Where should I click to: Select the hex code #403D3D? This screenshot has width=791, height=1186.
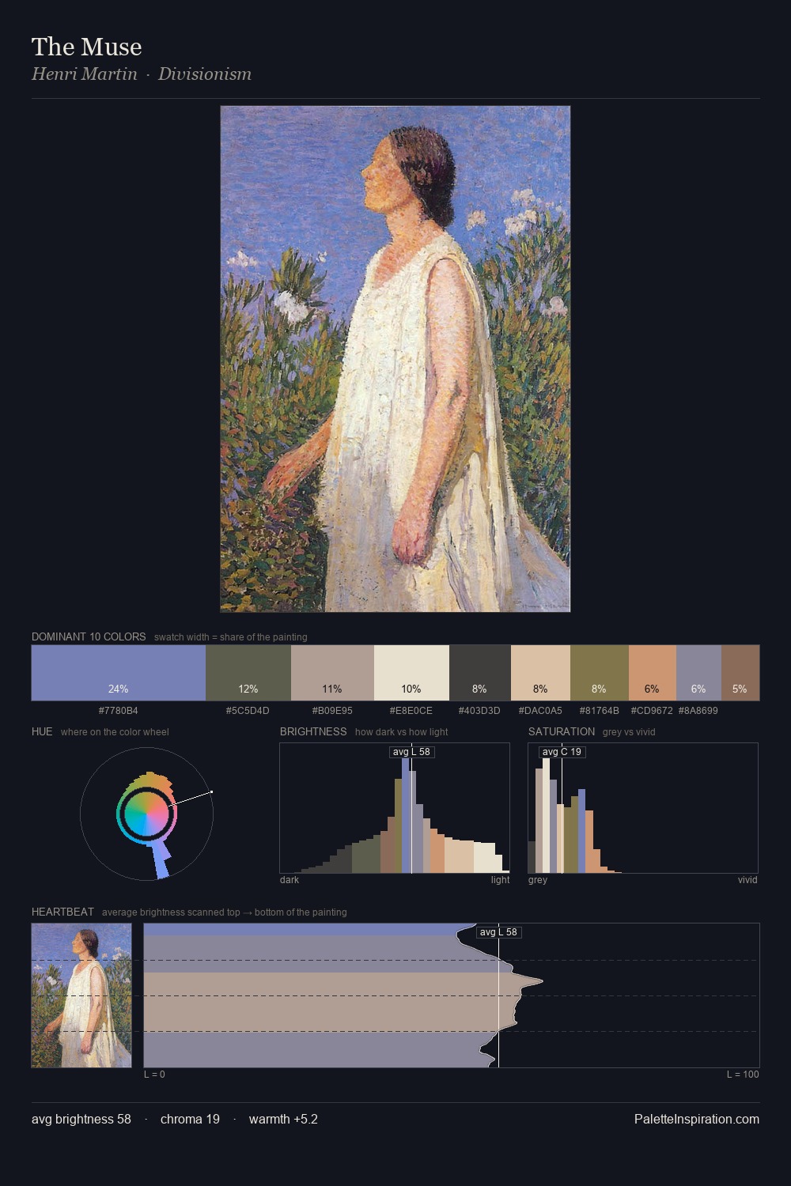click(x=480, y=711)
